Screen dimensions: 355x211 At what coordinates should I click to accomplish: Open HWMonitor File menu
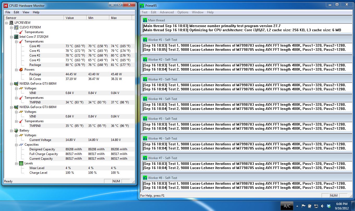pyautogui.click(x=8, y=12)
